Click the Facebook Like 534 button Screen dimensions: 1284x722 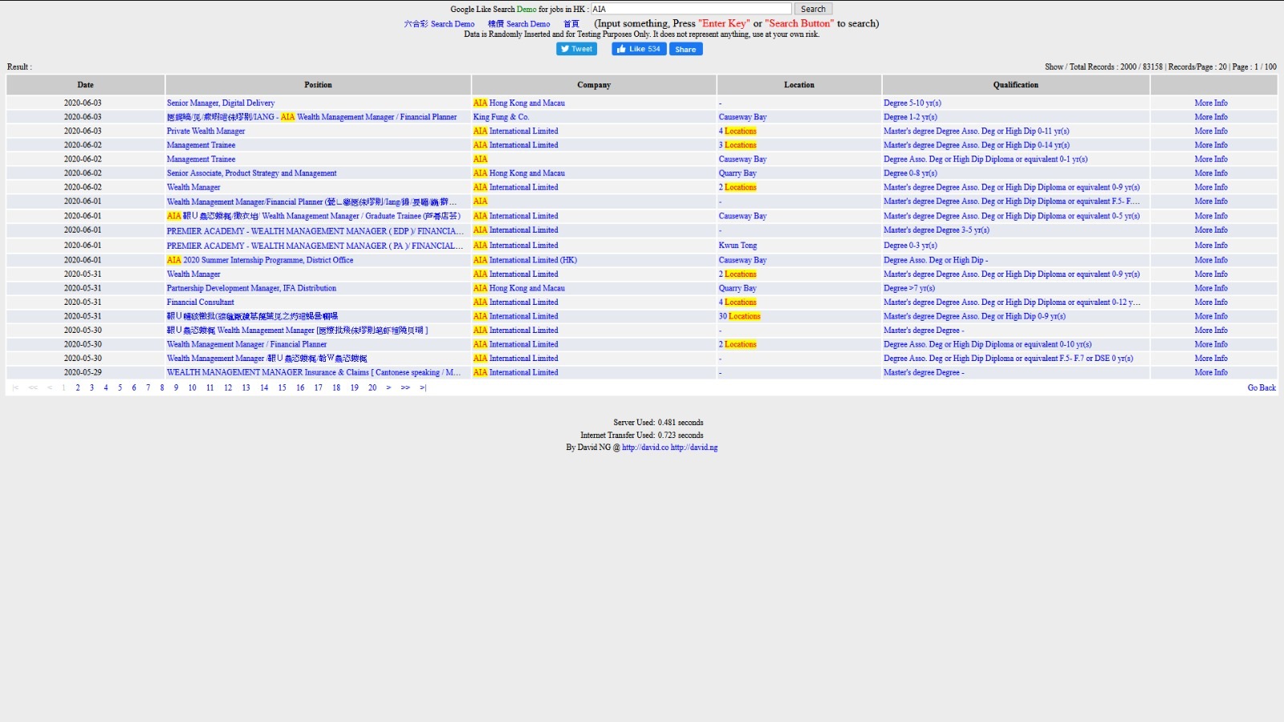click(639, 49)
